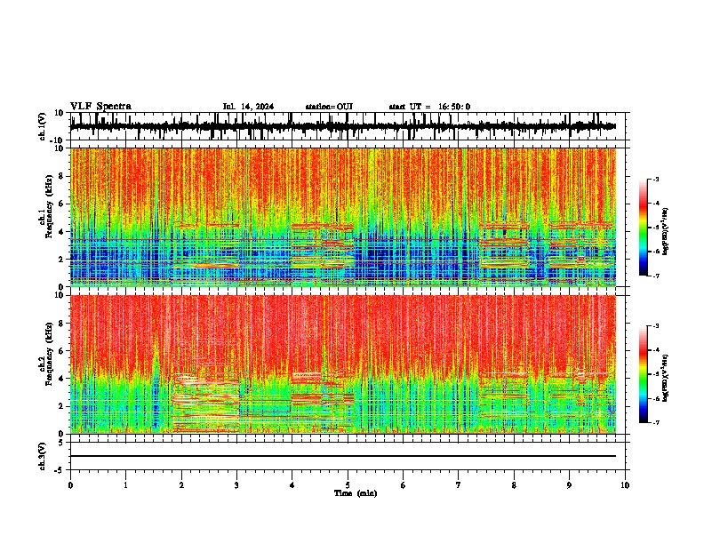Click the 8 kHz tick on ch.1 spectrogram

coord(61,176)
